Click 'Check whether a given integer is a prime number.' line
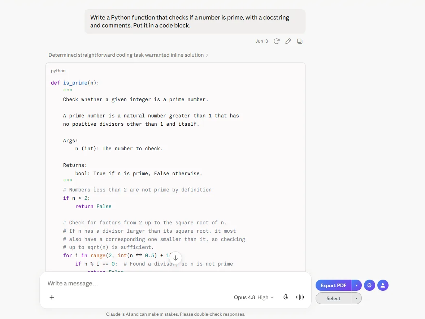Viewport: 425px width, 319px height. pos(135,100)
